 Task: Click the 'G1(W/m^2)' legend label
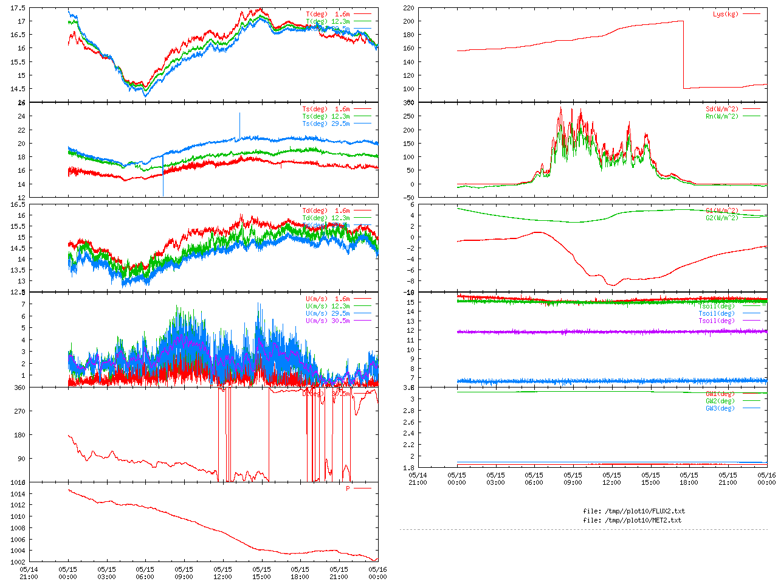723,211
